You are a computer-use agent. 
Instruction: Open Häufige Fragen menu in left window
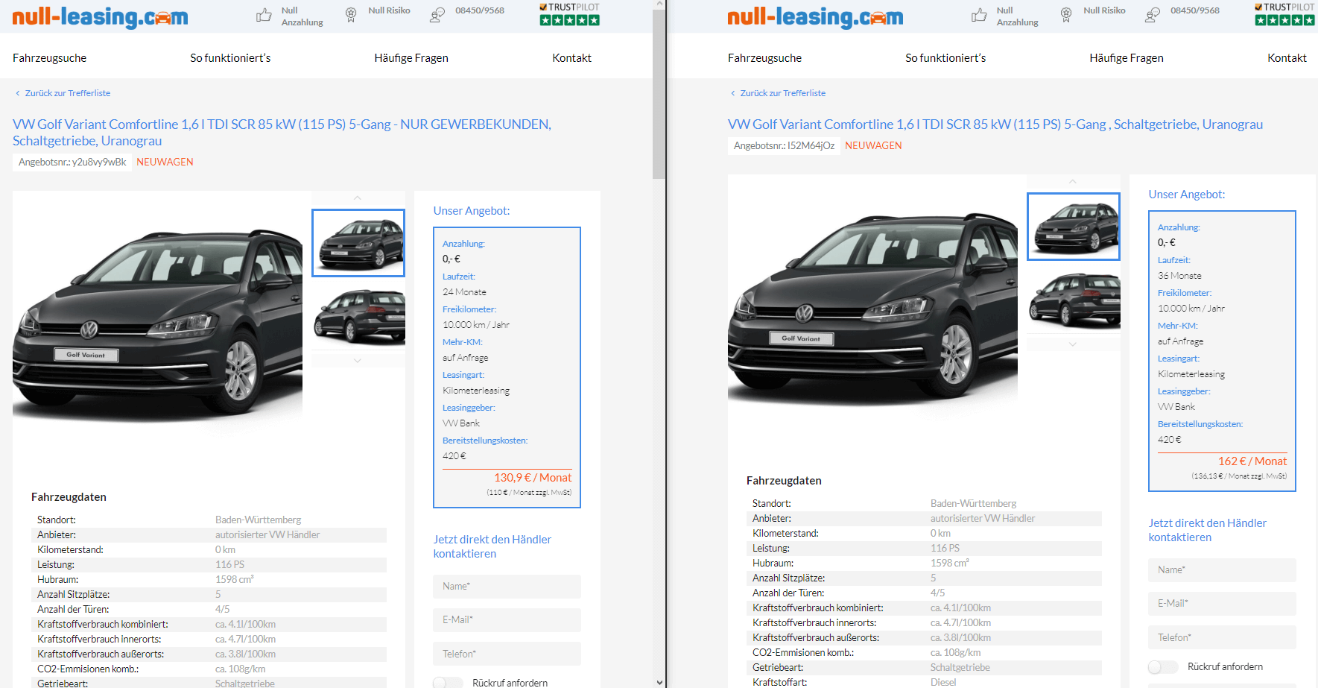[x=411, y=58]
